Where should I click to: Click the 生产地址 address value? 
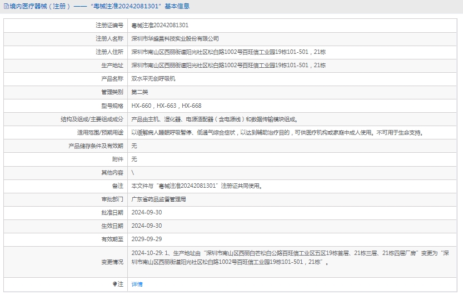228,66
